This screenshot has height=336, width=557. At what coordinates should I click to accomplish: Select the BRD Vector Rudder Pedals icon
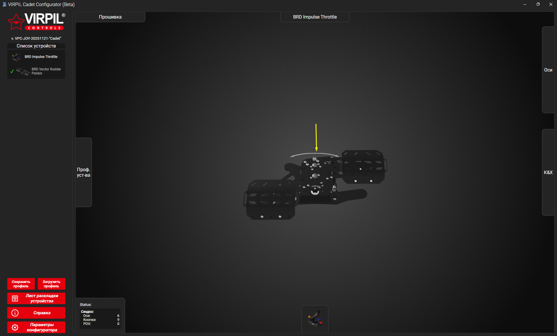tap(23, 71)
